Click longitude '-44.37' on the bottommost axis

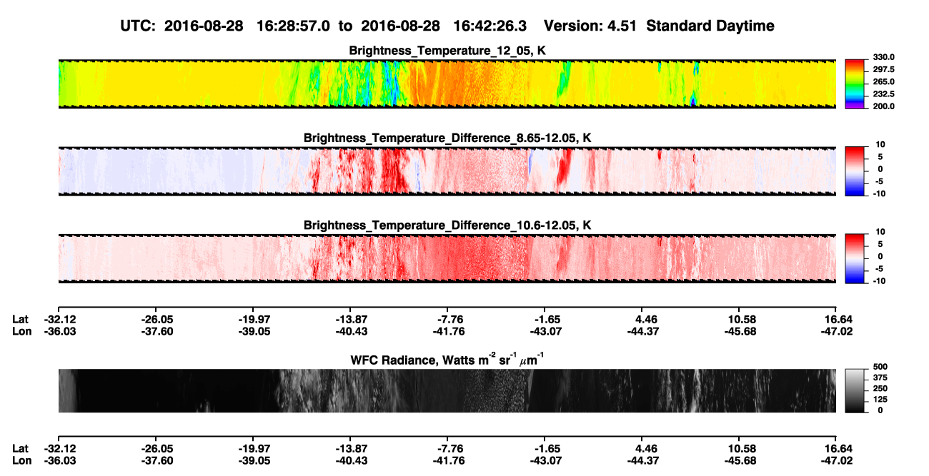(x=642, y=461)
